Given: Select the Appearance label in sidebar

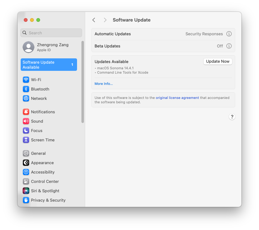Looking at the screenshot, I should tap(42, 163).
